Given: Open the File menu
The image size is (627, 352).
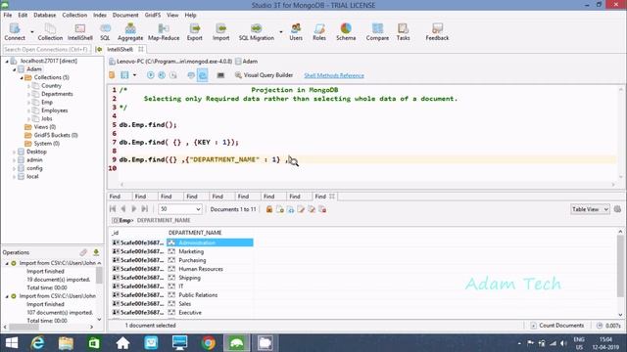Looking at the screenshot, I should tap(8, 16).
